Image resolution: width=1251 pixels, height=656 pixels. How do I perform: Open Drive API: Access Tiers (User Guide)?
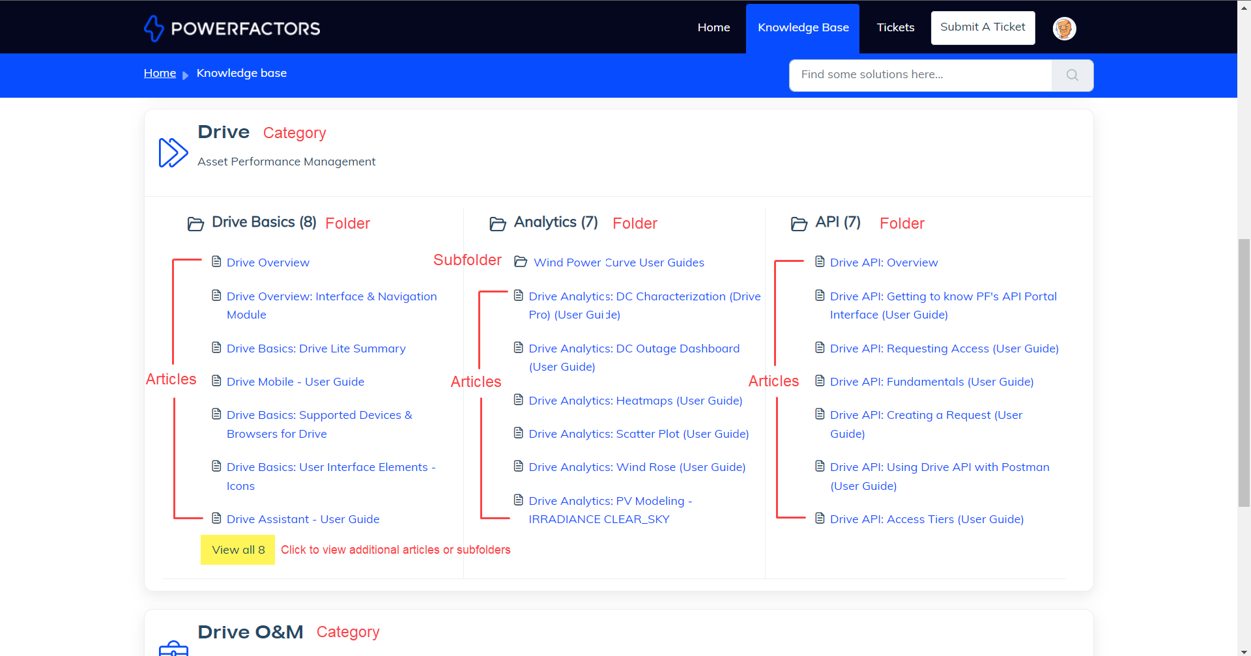(927, 519)
